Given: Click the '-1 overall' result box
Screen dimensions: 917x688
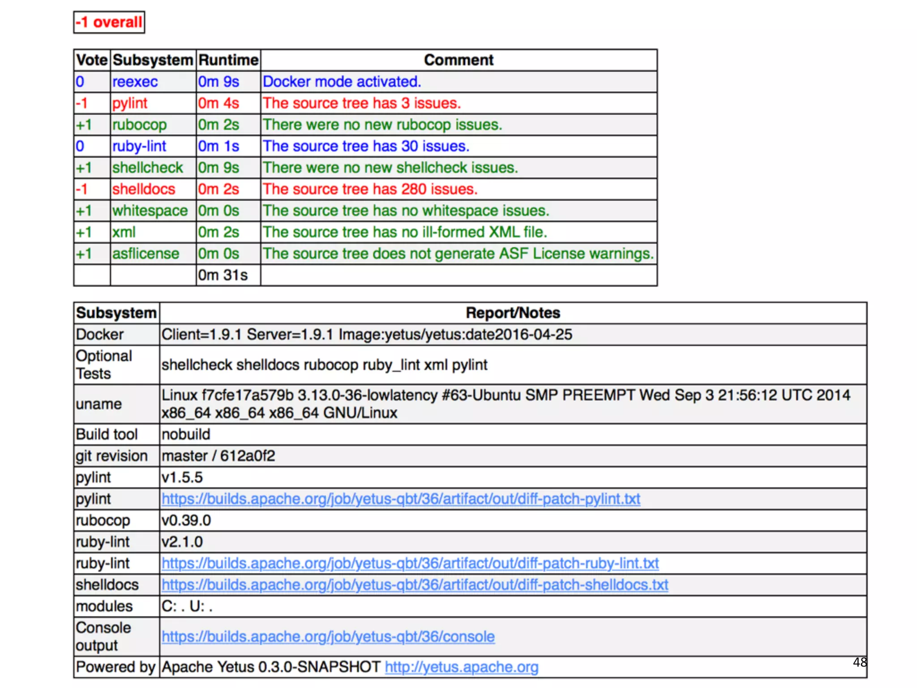Looking at the screenshot, I should (109, 22).
